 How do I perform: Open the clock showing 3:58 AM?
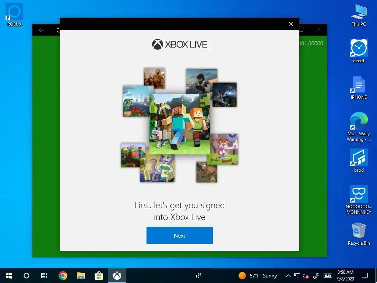pos(345,276)
